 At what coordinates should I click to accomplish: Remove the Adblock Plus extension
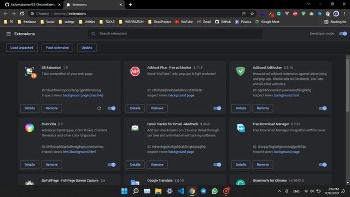point(157,108)
